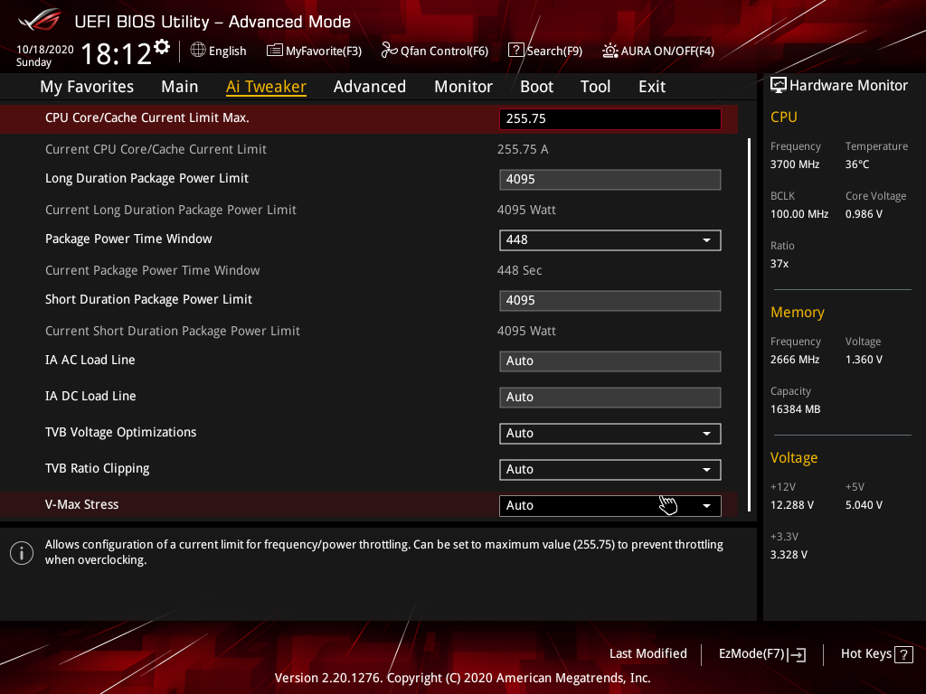The width and height of the screenshot is (926, 694).
Task: Click MyFavorite(F3) button
Action: [x=314, y=51]
